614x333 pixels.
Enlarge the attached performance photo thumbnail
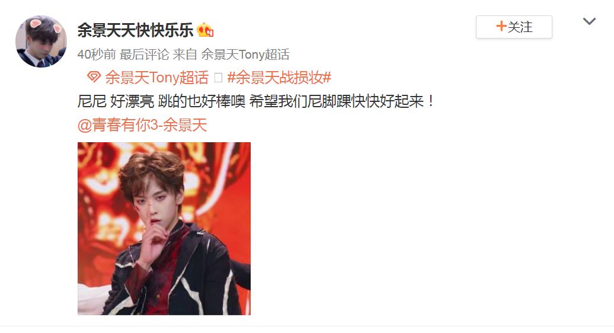164,229
